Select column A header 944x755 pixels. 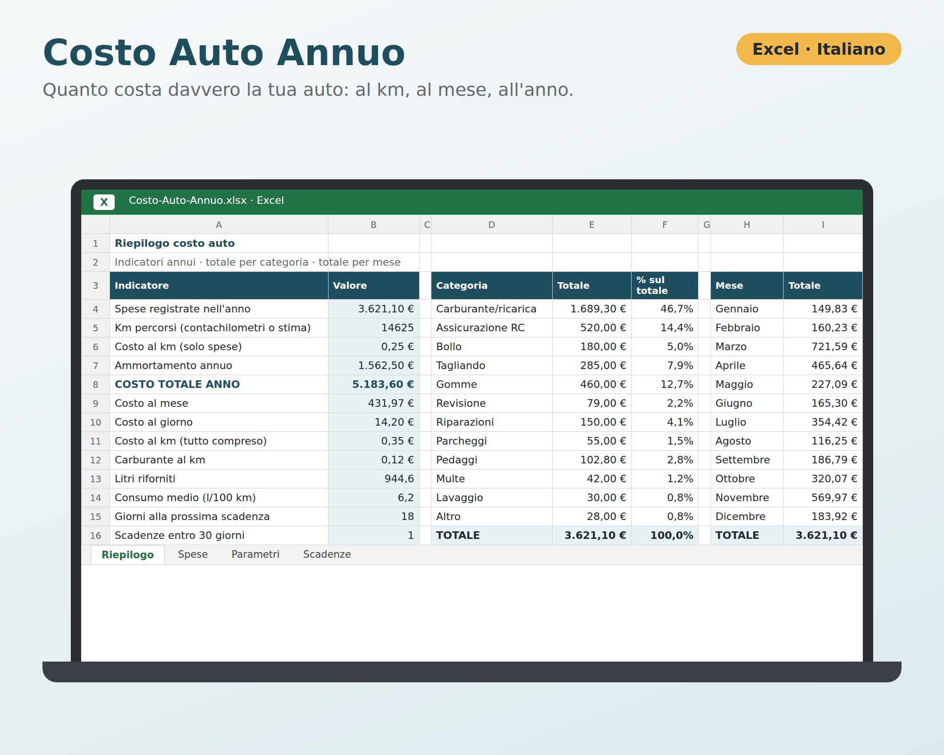(x=219, y=225)
